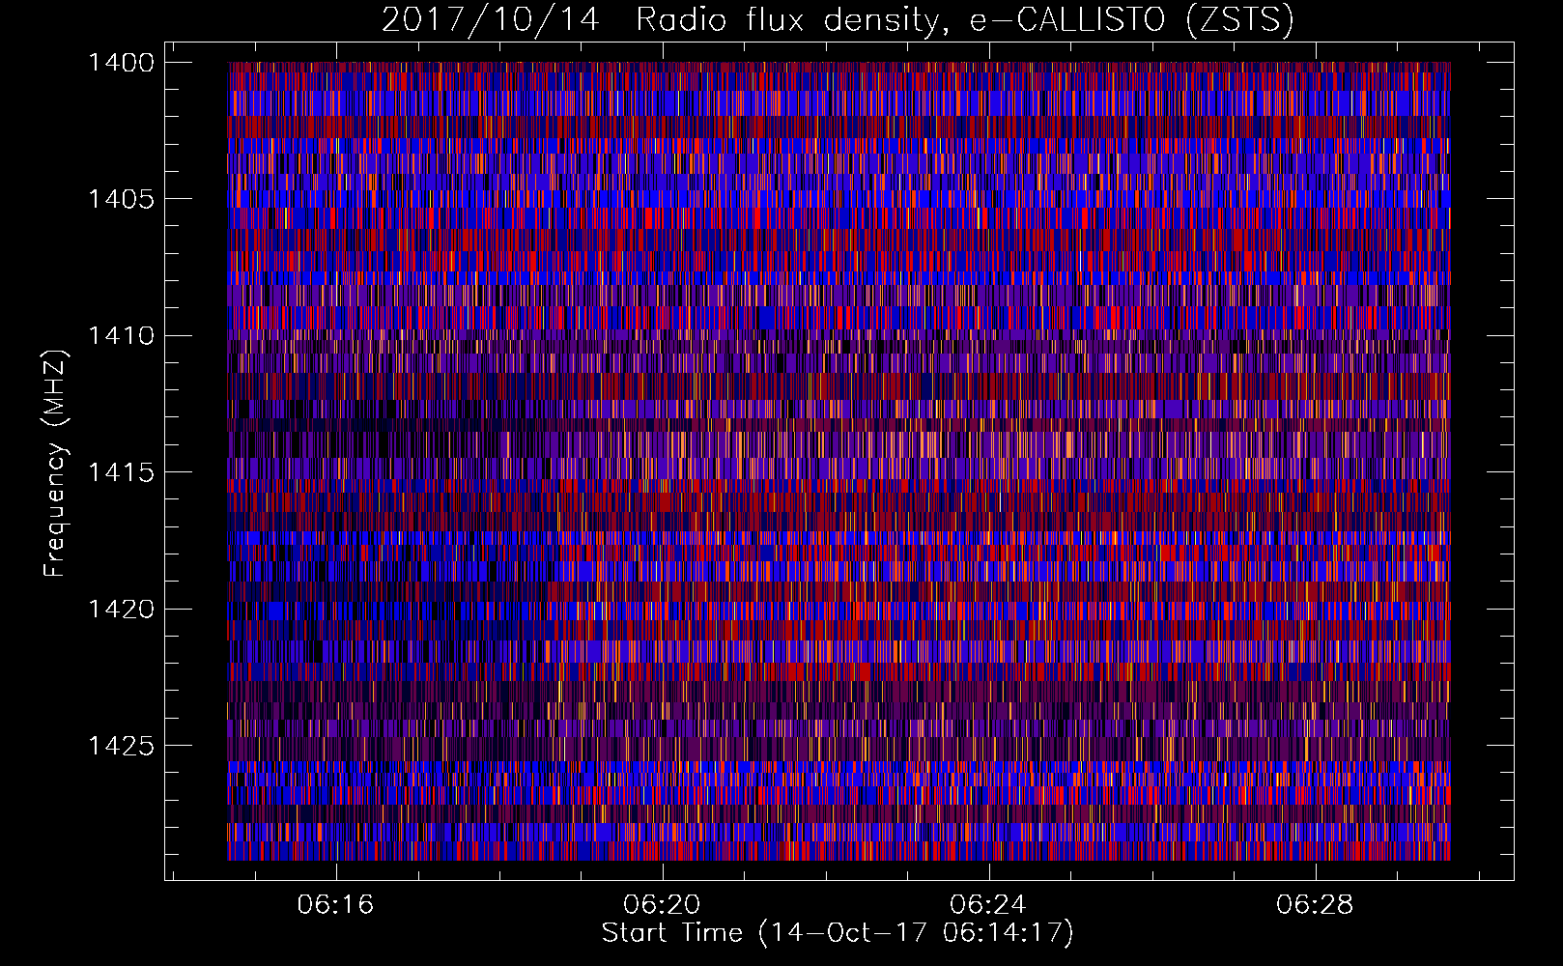1563x966 pixels.
Task: Click the Frequency (MHZ) axis title
Action: [x=55, y=464]
